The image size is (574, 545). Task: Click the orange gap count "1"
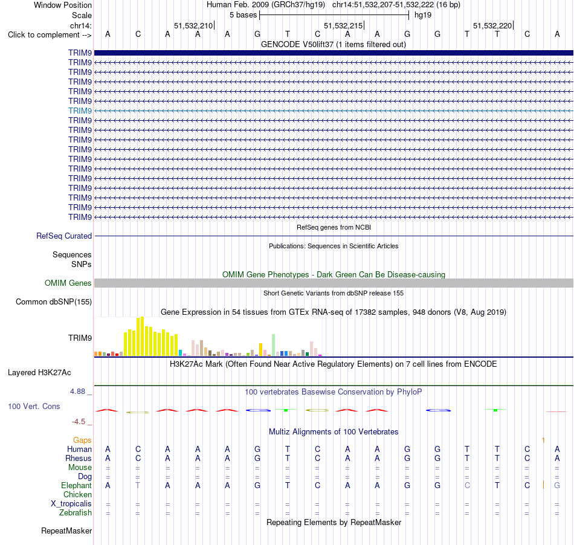543,440
